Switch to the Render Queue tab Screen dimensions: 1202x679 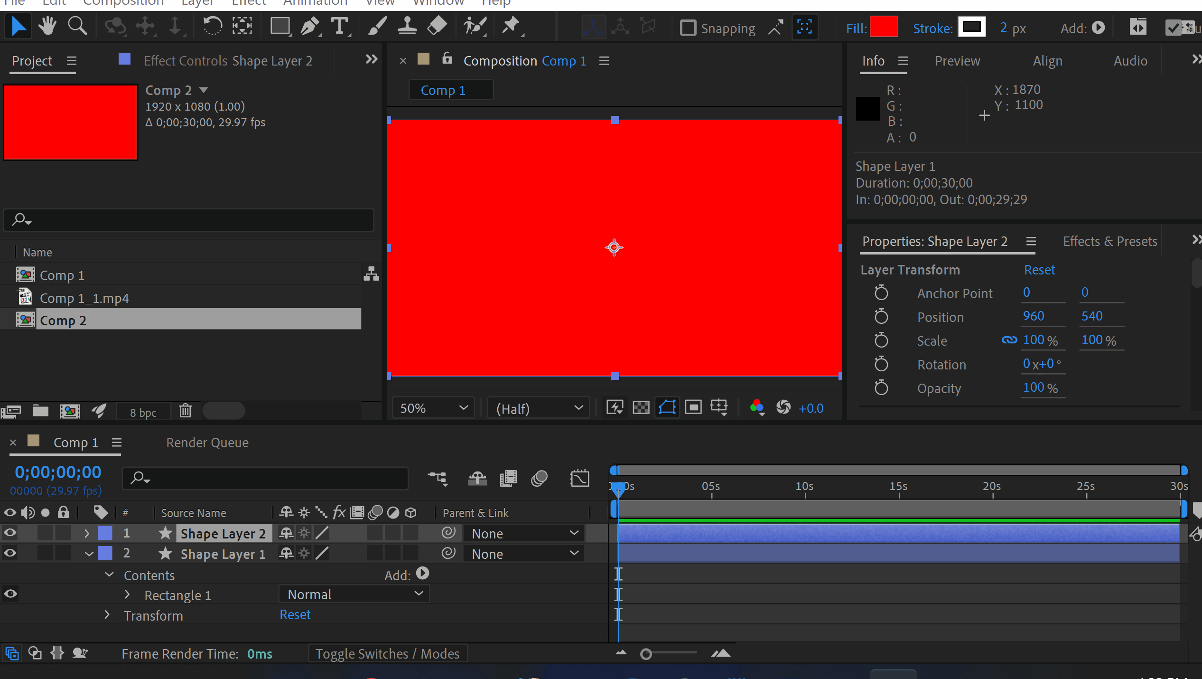click(207, 443)
